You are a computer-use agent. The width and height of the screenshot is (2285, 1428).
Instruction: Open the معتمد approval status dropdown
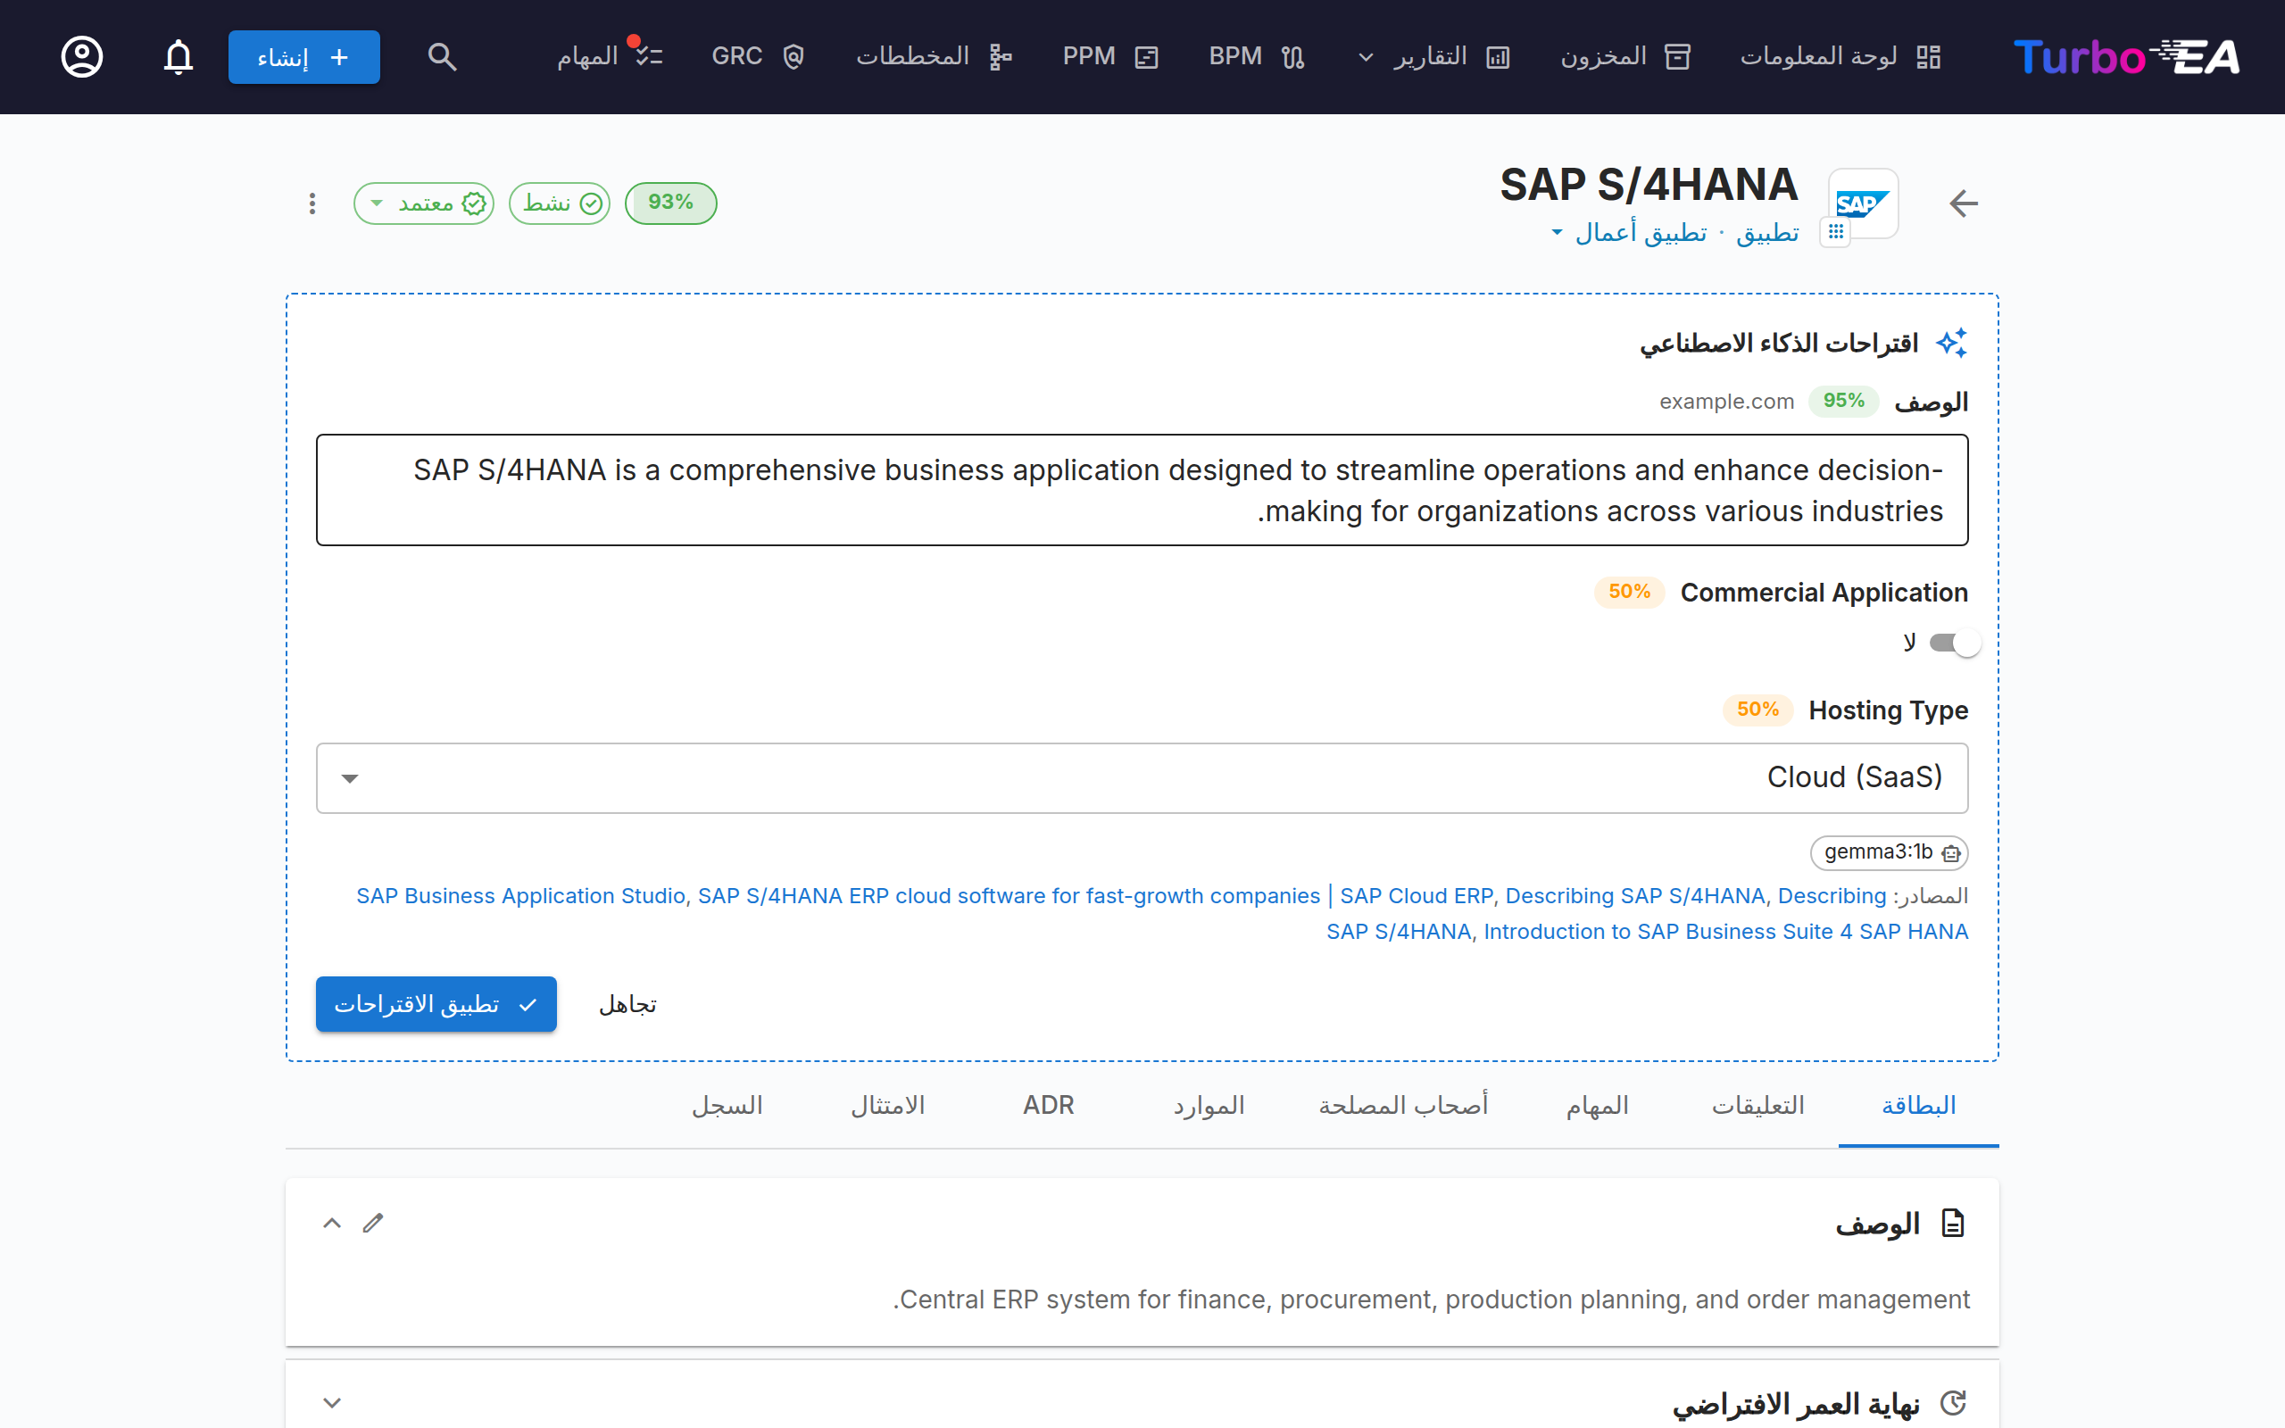point(424,203)
